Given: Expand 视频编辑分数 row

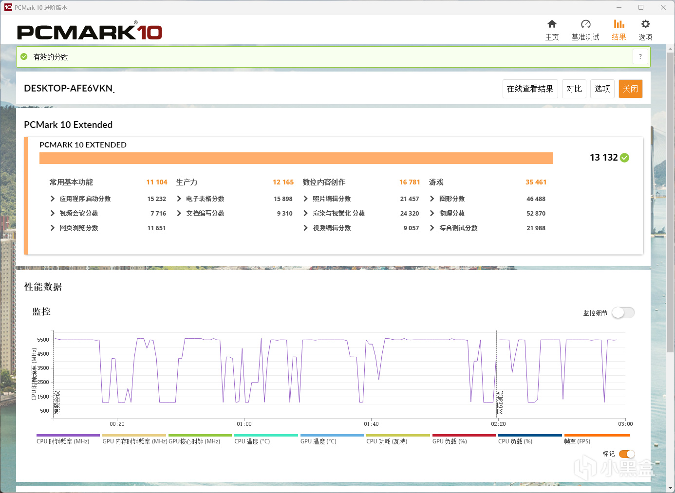Looking at the screenshot, I should [x=306, y=228].
